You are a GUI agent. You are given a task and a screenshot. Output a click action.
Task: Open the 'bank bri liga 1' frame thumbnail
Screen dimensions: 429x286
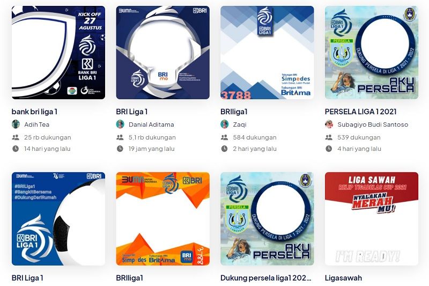coord(58,53)
